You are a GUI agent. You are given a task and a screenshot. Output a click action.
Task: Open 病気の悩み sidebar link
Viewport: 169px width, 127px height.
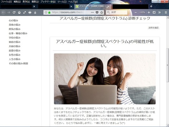pyautogui.click(x=14, y=29)
